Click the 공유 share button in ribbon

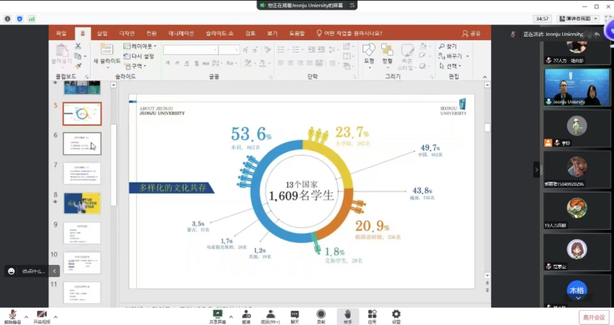pos(471,33)
